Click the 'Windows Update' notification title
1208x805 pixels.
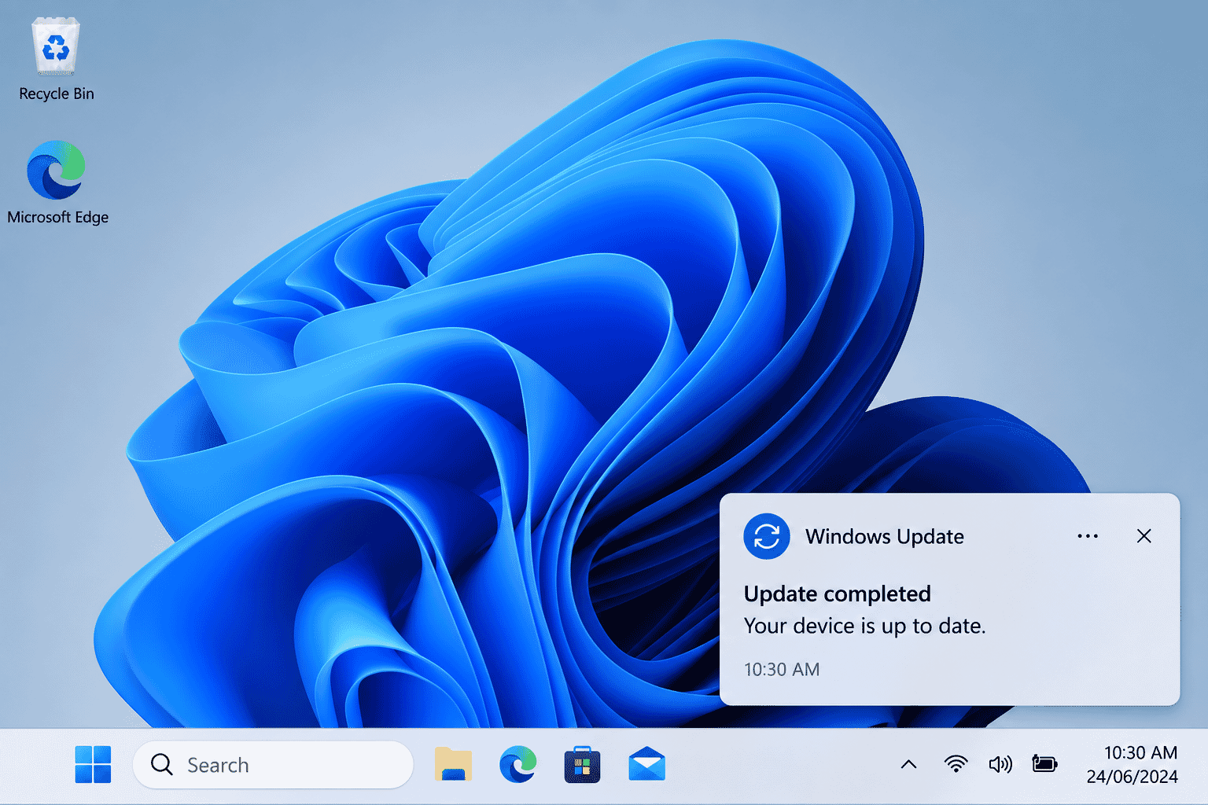point(885,536)
